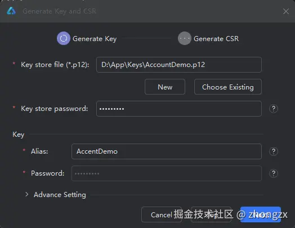Open help icon next to Alias field

[x=274, y=151]
